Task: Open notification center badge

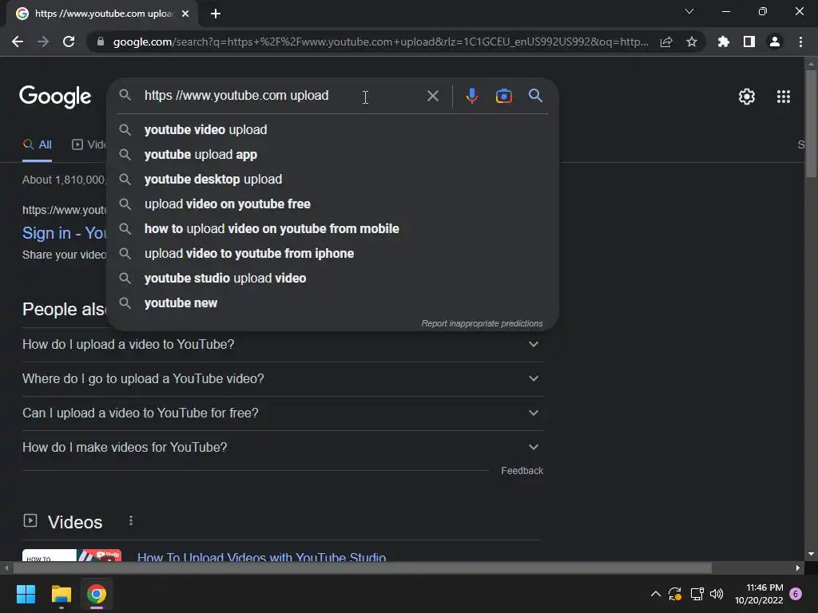Action: pyautogui.click(x=796, y=594)
